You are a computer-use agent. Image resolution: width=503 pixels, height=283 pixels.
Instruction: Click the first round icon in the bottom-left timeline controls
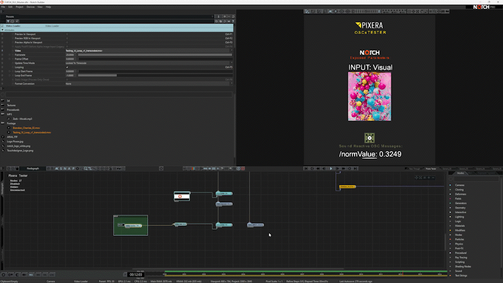(x=4, y=275)
